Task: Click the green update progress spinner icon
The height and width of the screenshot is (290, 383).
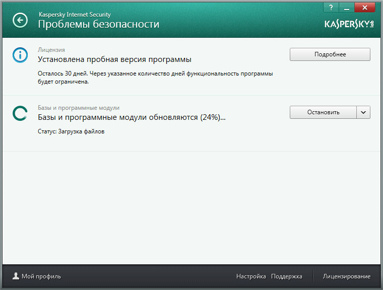Action: (x=20, y=113)
